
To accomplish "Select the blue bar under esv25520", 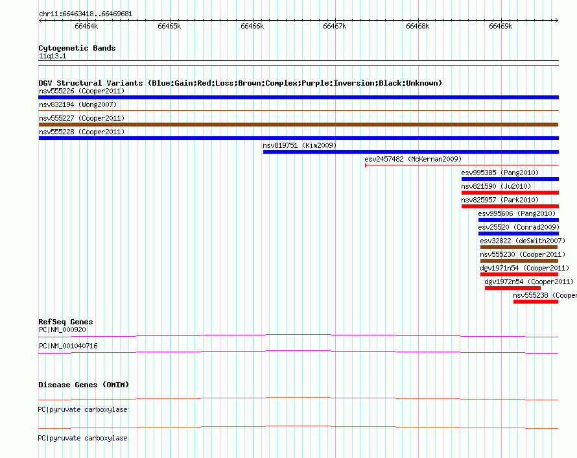I will tap(519, 234).
